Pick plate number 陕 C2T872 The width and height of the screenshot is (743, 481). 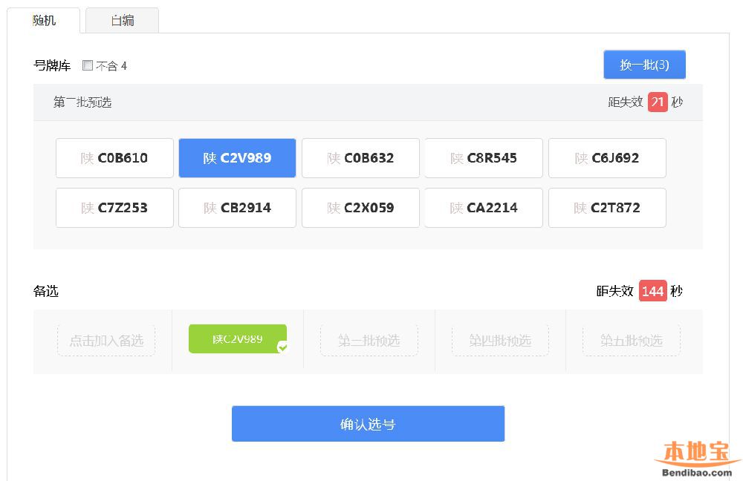coord(607,208)
